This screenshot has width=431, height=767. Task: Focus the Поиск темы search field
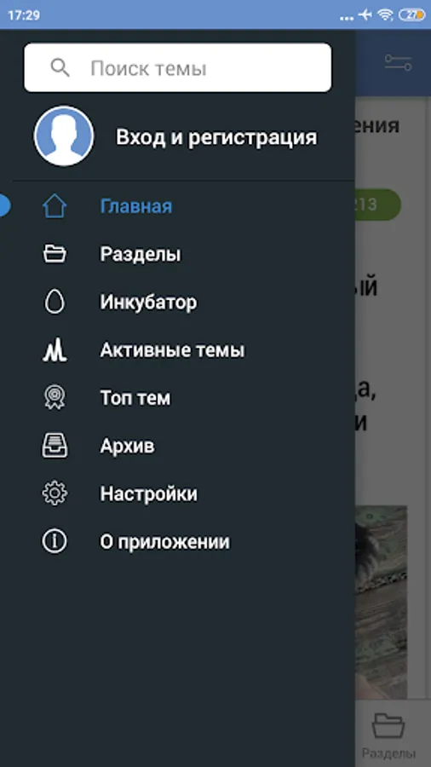click(x=178, y=67)
